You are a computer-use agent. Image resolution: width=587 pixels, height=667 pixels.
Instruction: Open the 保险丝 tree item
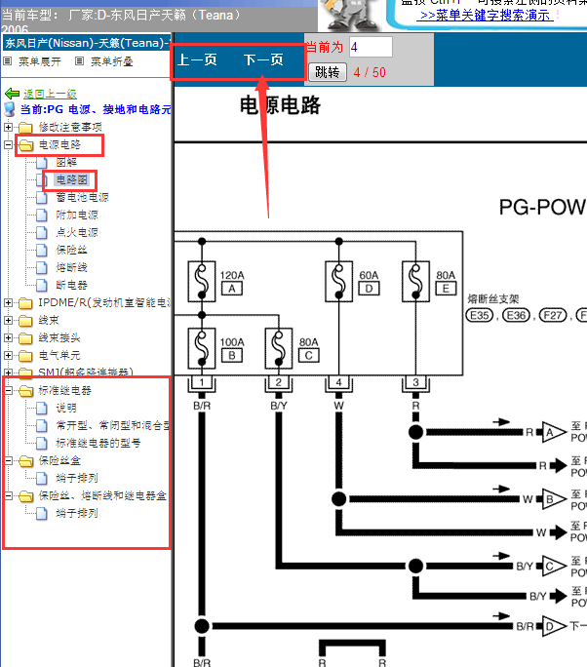click(71, 250)
